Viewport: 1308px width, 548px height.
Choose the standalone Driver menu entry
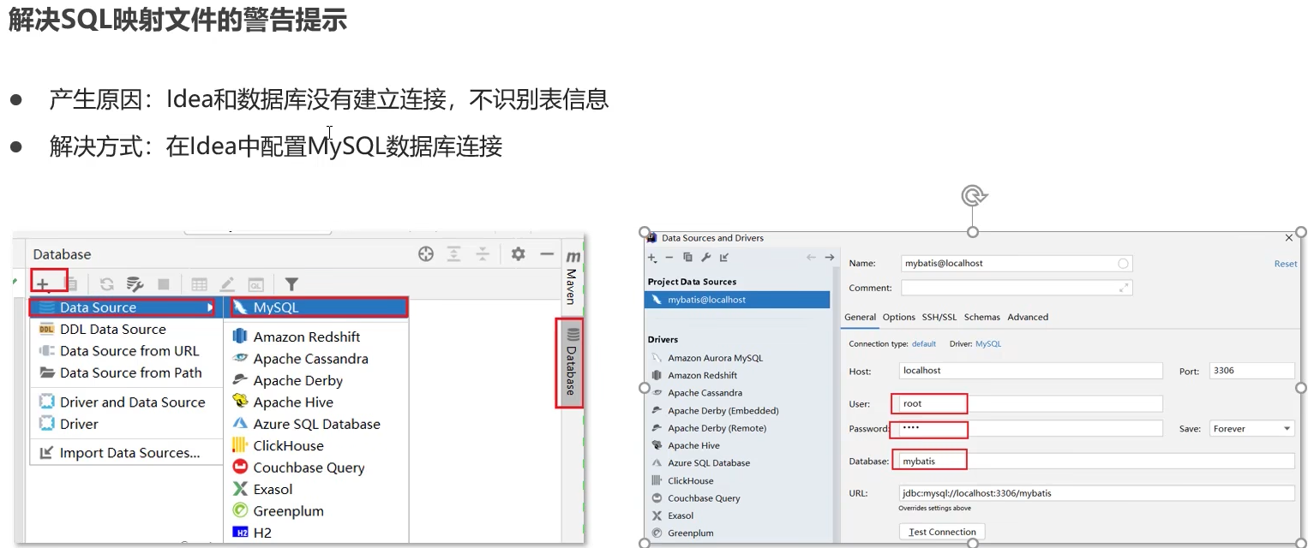pyautogui.click(x=126, y=424)
